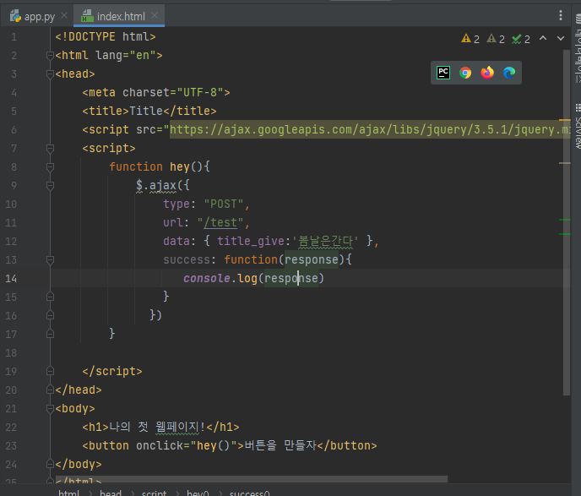Image resolution: width=581 pixels, height=496 pixels.
Task: Open the database side tool window
Action: 578,47
